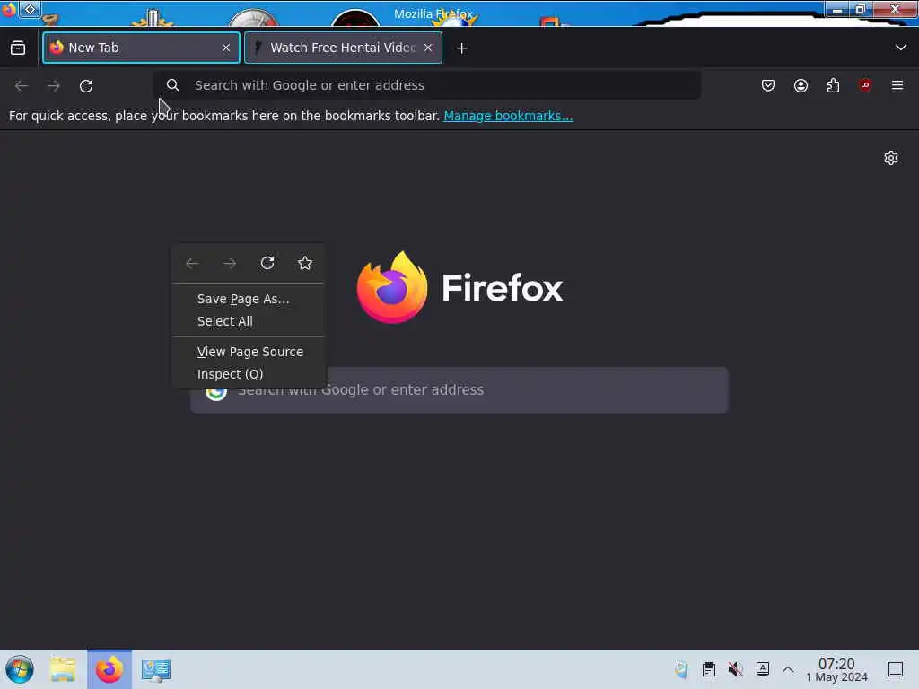
Task: Close the New Tab tab
Action: (x=226, y=48)
